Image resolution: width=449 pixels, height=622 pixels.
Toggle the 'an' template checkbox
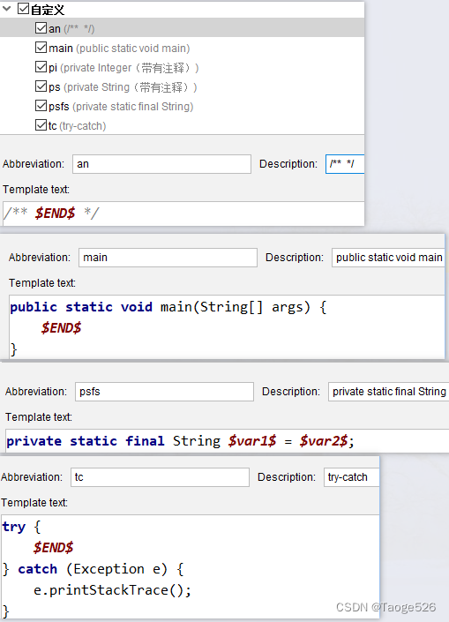(41, 28)
